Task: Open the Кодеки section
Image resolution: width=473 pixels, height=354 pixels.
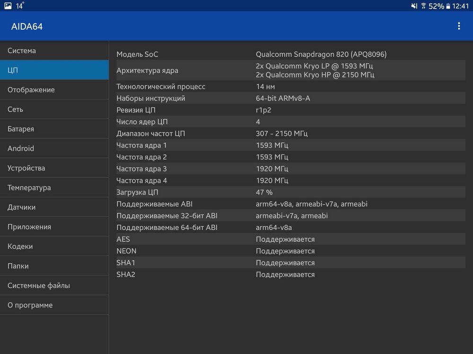Action: [54, 246]
